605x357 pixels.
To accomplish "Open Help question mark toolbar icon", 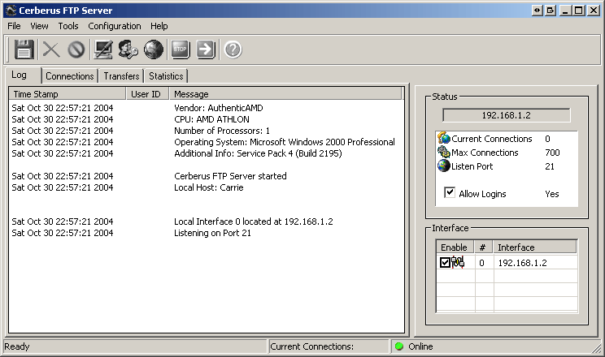I will coord(233,49).
